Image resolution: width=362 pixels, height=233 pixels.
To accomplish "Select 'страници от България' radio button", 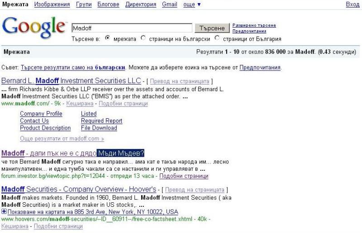I will coord(217,38).
